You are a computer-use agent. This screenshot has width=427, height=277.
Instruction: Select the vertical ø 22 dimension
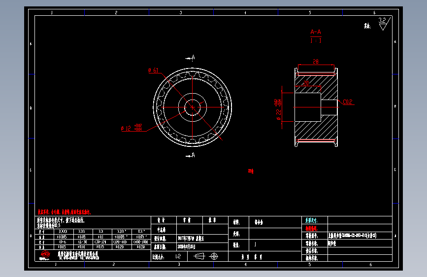(x=278, y=110)
